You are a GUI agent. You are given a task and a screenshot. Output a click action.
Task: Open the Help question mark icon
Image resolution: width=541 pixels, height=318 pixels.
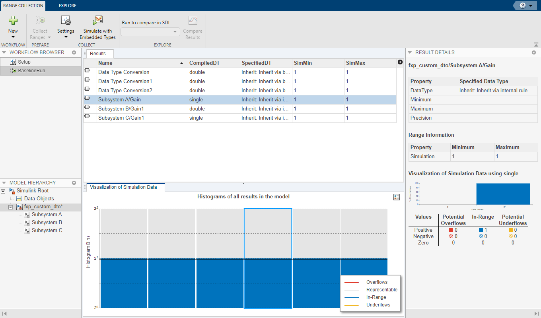[x=522, y=6]
